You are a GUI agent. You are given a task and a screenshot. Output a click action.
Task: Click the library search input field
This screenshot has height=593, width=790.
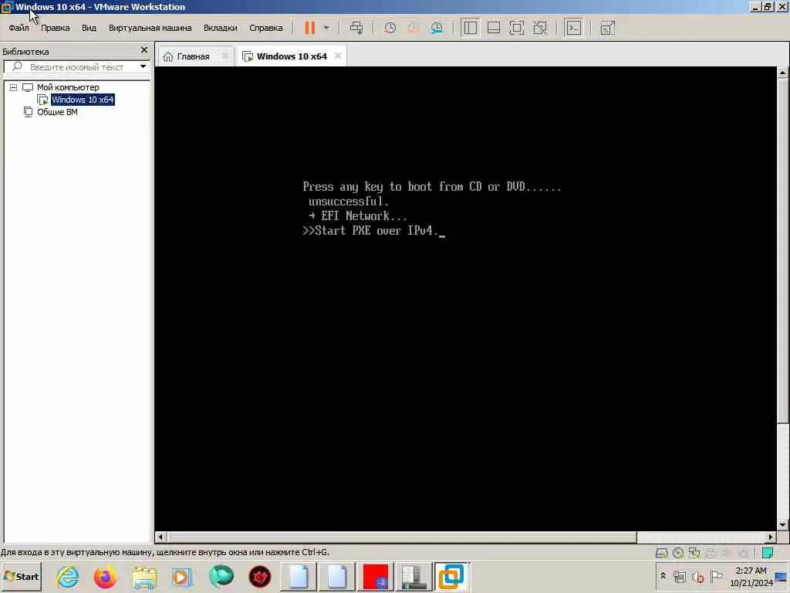[x=76, y=67]
